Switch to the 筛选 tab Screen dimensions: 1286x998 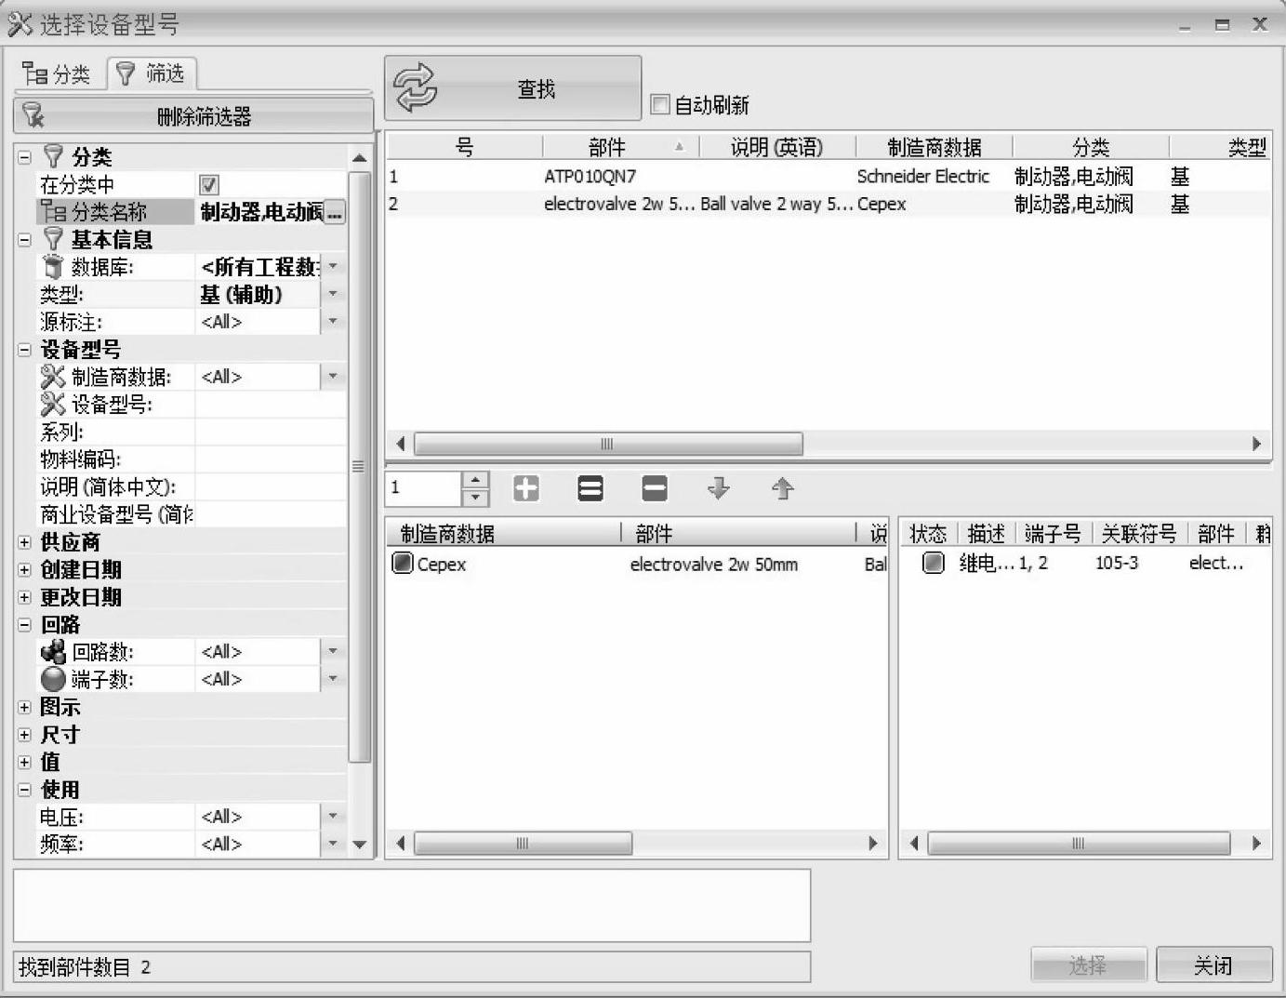pyautogui.click(x=152, y=73)
